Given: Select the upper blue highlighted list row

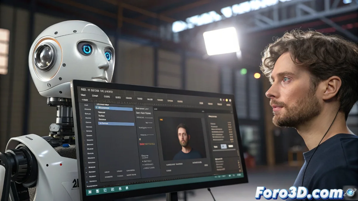Looking at the screenshot, I should [x=114, y=108].
